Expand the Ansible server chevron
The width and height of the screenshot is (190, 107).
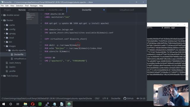tap(2, 15)
